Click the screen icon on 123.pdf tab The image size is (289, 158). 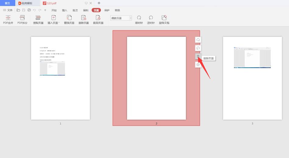[86, 3]
